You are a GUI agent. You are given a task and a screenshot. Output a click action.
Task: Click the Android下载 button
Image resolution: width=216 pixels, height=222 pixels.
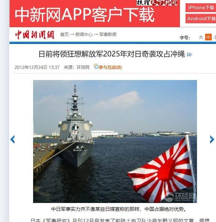click(201, 19)
